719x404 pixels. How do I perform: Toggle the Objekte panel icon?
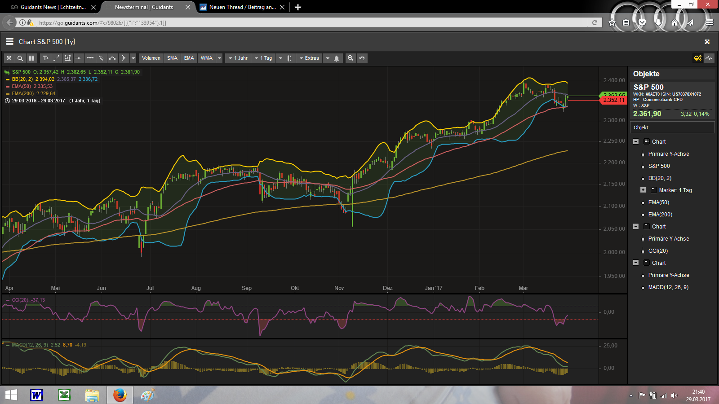click(x=697, y=58)
